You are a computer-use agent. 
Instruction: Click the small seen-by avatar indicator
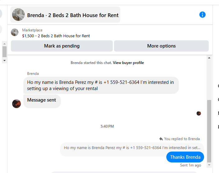coord(199,113)
